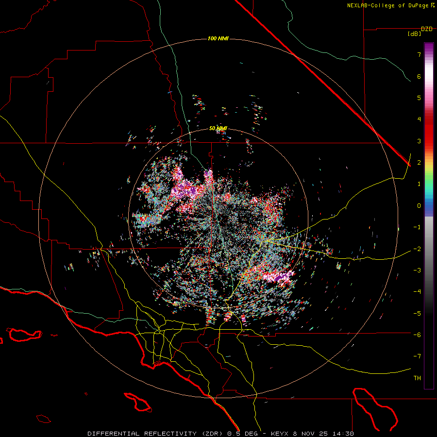Click the 1 value on the color scale
Image resolution: width=437 pixels, height=437 pixels.
pos(419,184)
